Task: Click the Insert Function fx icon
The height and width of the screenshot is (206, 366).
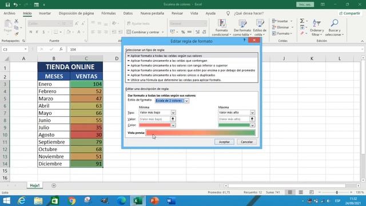Action: point(61,49)
